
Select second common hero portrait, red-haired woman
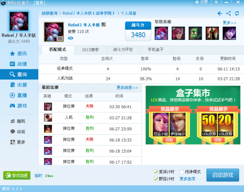tap(179, 33)
